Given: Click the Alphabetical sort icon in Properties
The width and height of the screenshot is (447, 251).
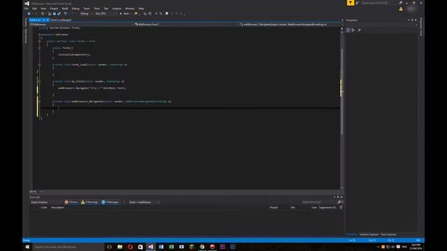Looking at the screenshot, I should (353, 30).
